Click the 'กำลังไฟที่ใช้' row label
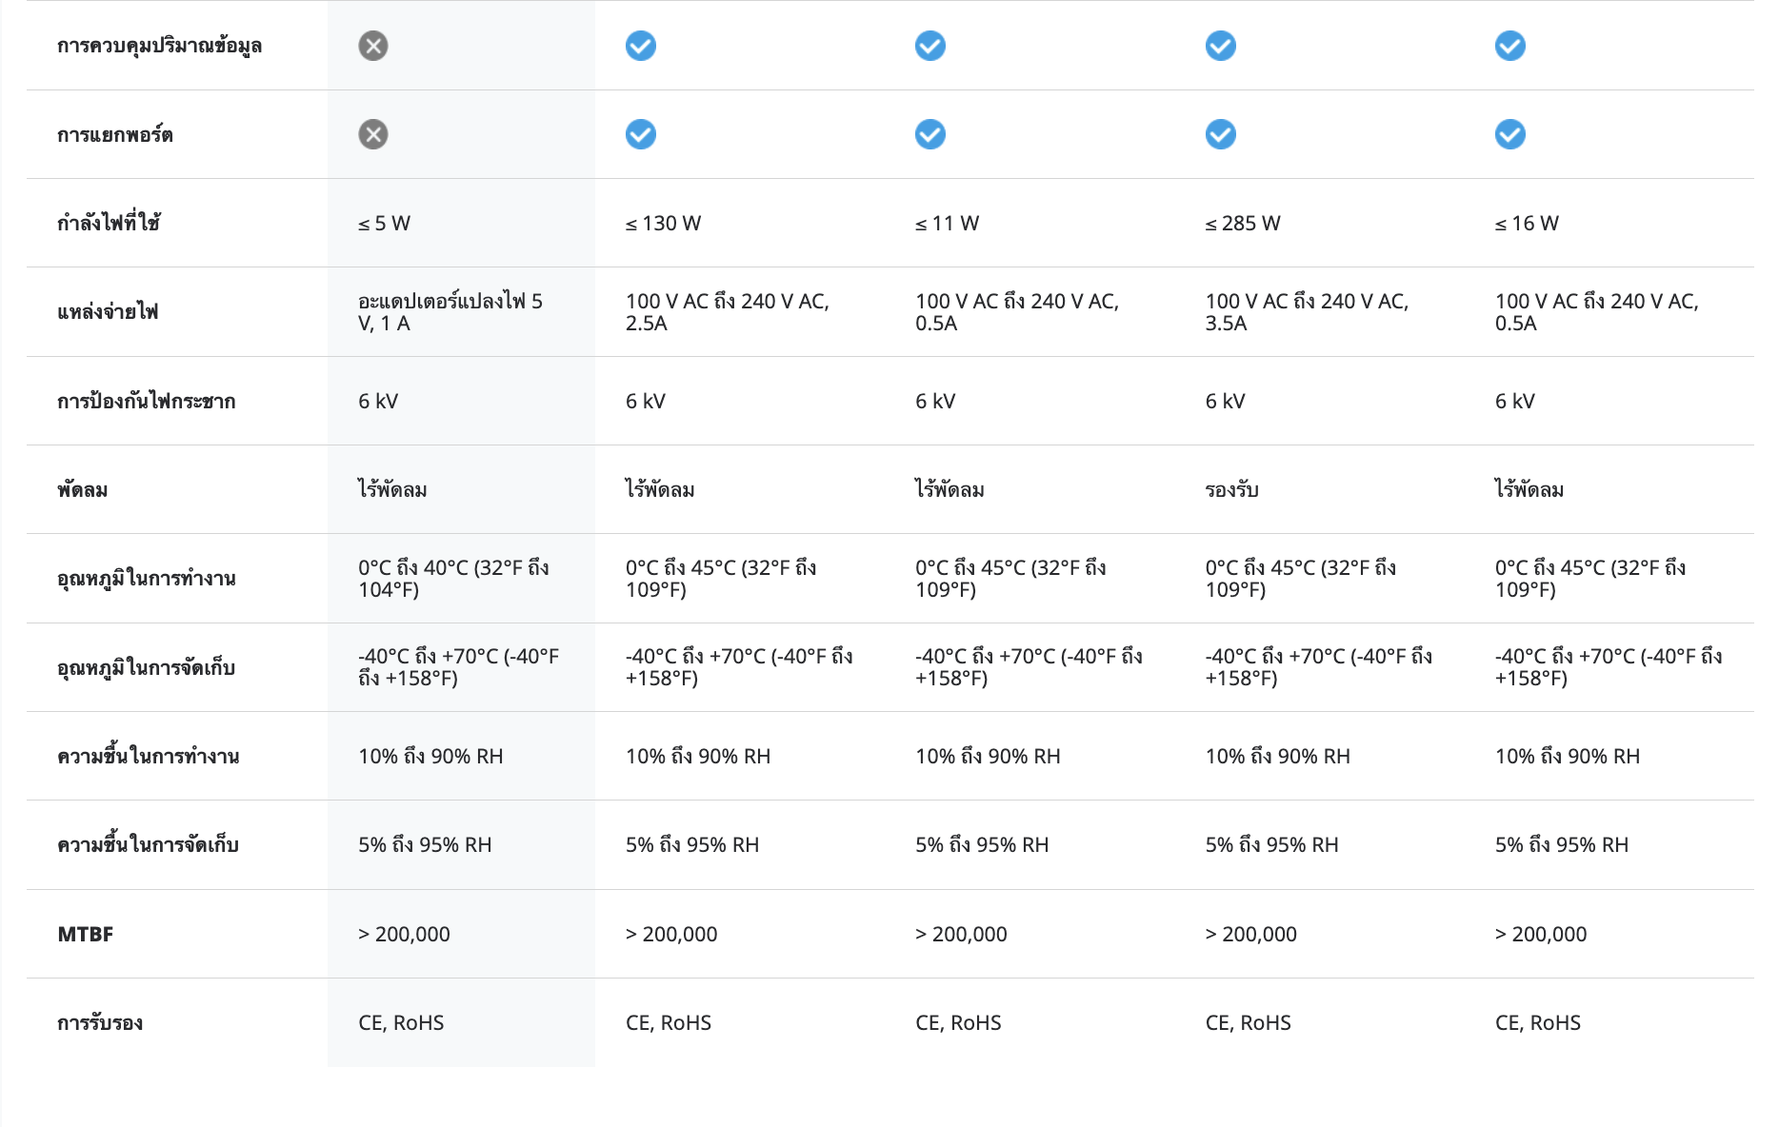Screen dimensions: 1779x1127 pyautogui.click(x=109, y=223)
